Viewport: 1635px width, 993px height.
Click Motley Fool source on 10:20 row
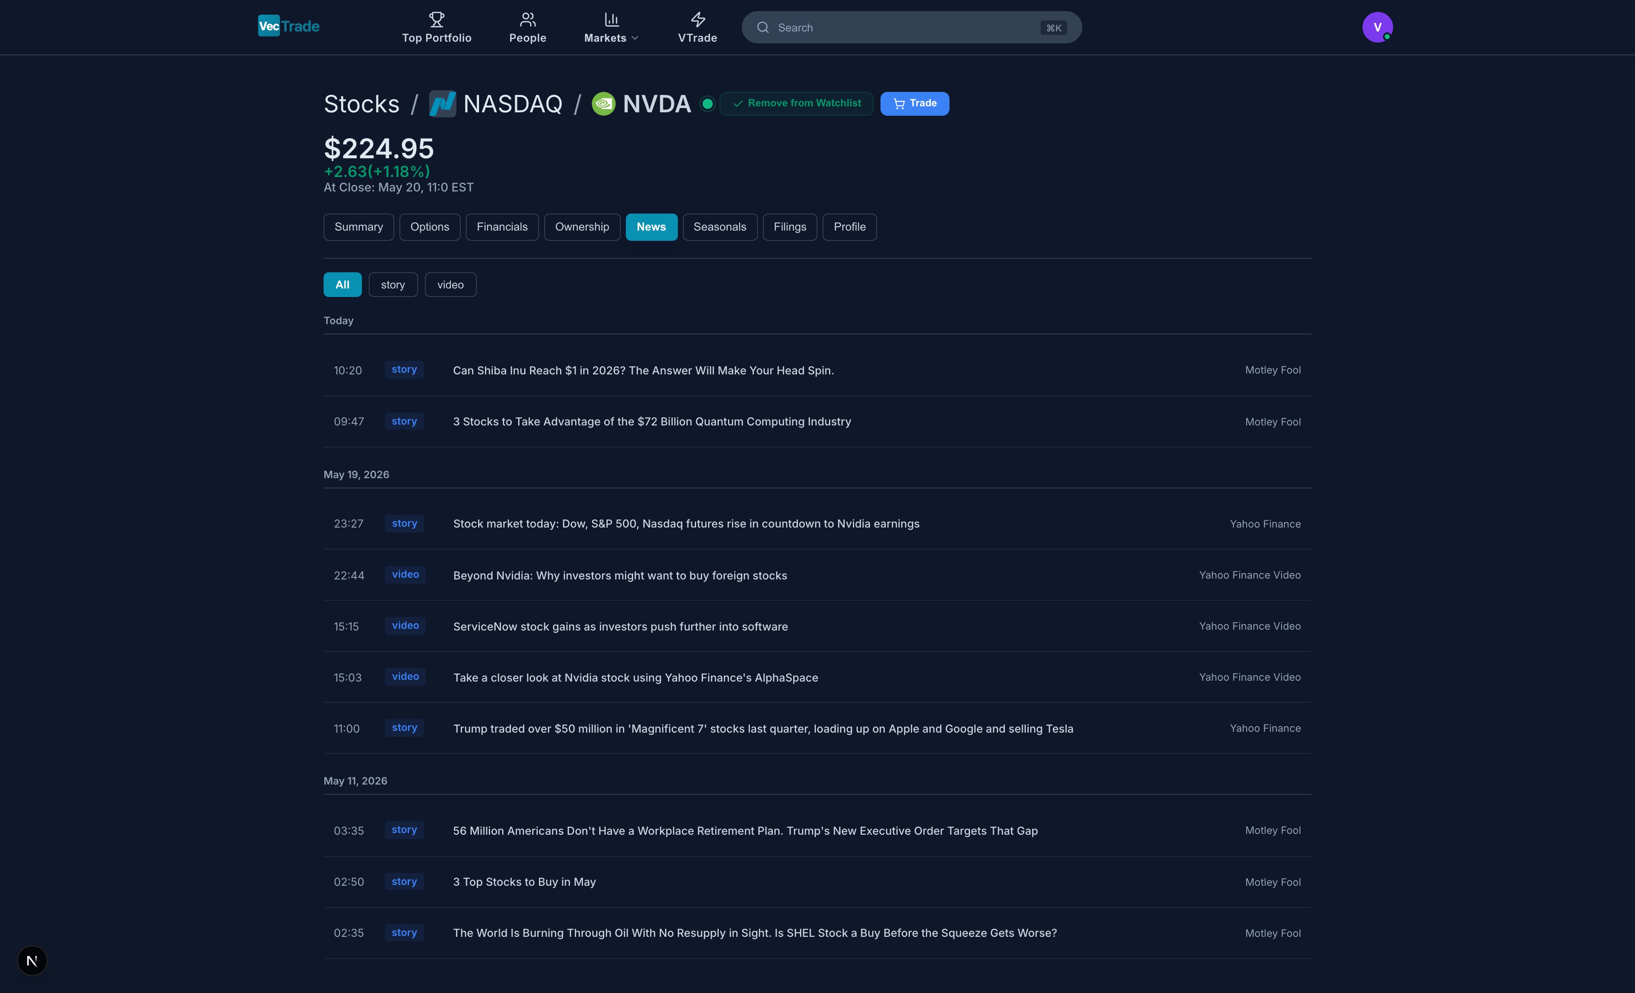point(1273,371)
